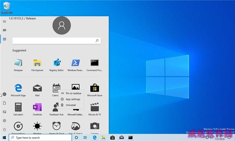This screenshot has width=235, height=141.
Task: Open the Power options
Action: [5, 129]
